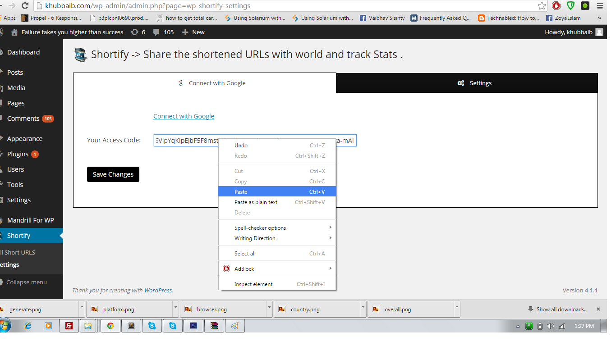Open the comments bubble icon showing 105
This screenshot has height=346, width=616.
point(163,32)
